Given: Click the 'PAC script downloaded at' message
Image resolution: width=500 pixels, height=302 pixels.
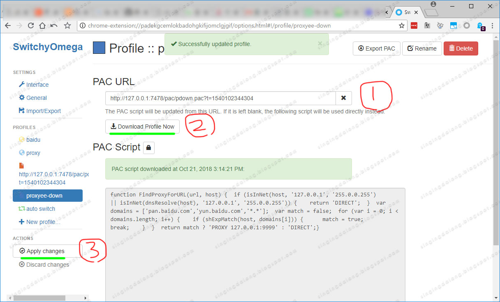Looking at the screenshot, I should [x=228, y=169].
